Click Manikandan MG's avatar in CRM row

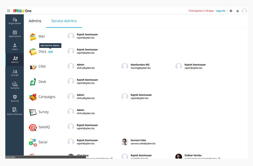click(125, 66)
